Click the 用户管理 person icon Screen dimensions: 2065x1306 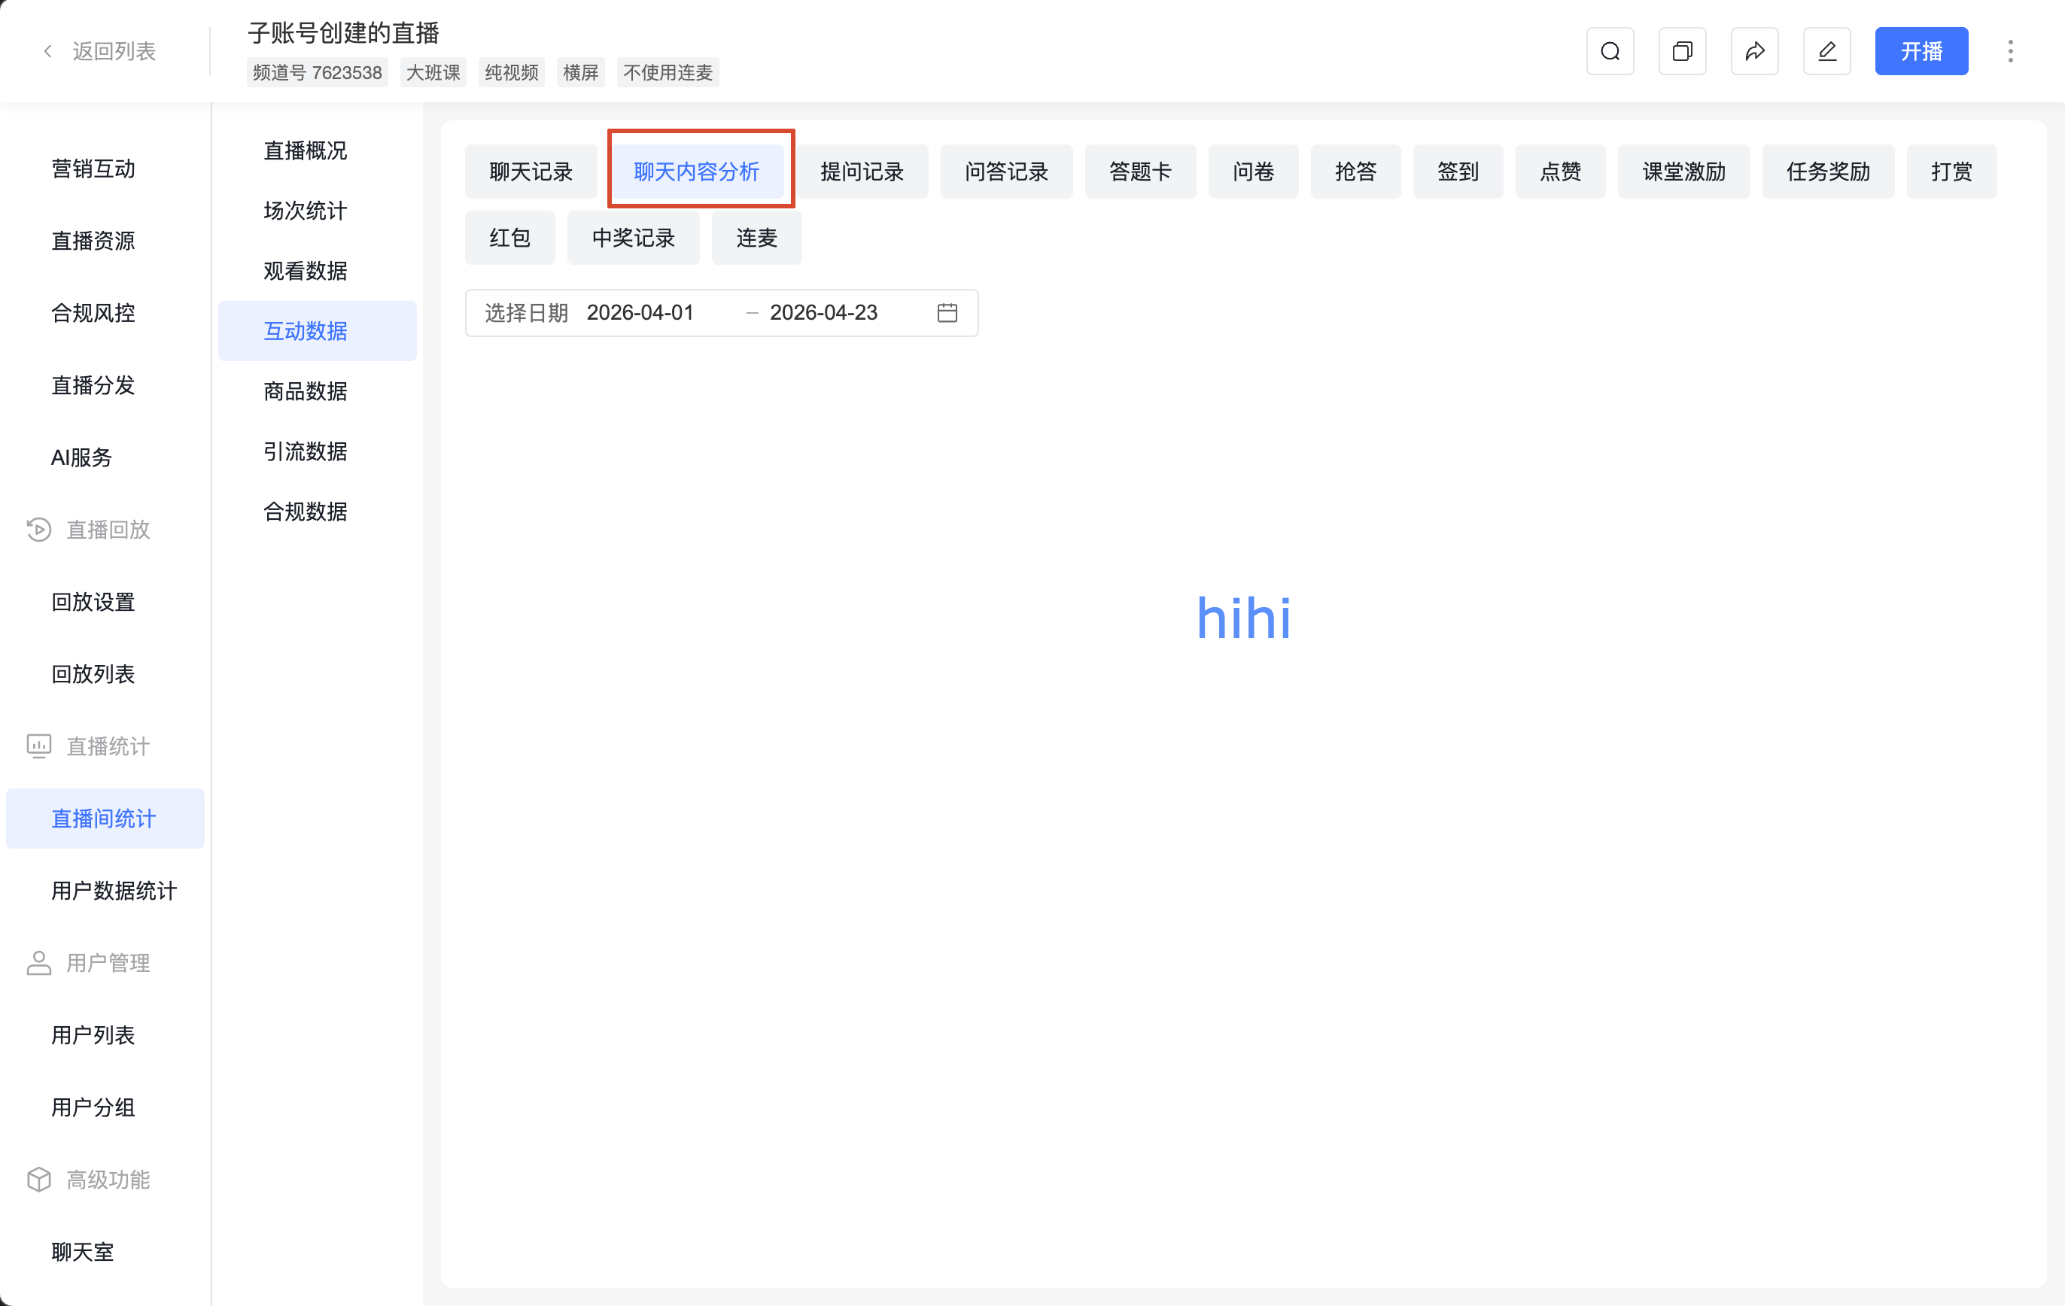click(x=38, y=963)
